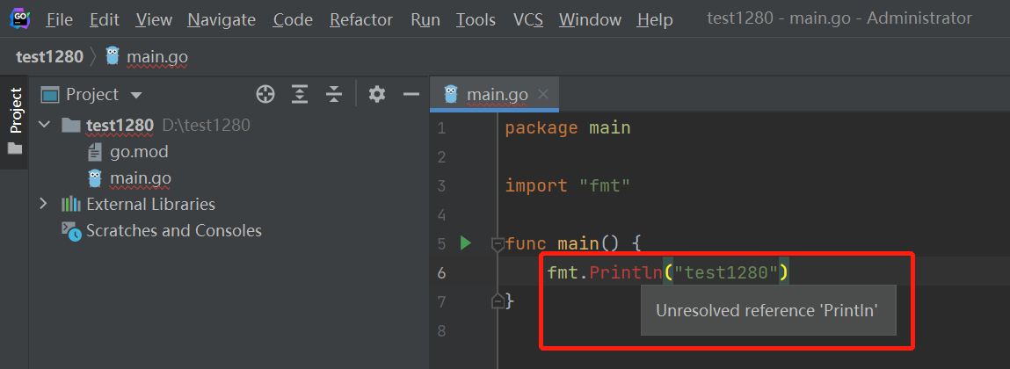Run main function via green gutter arrow
This screenshot has height=369, width=1010.
[x=465, y=243]
